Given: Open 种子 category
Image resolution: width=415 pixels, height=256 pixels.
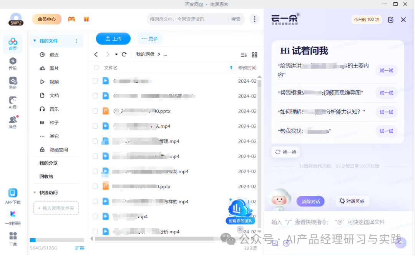Looking at the screenshot, I should pyautogui.click(x=54, y=123).
